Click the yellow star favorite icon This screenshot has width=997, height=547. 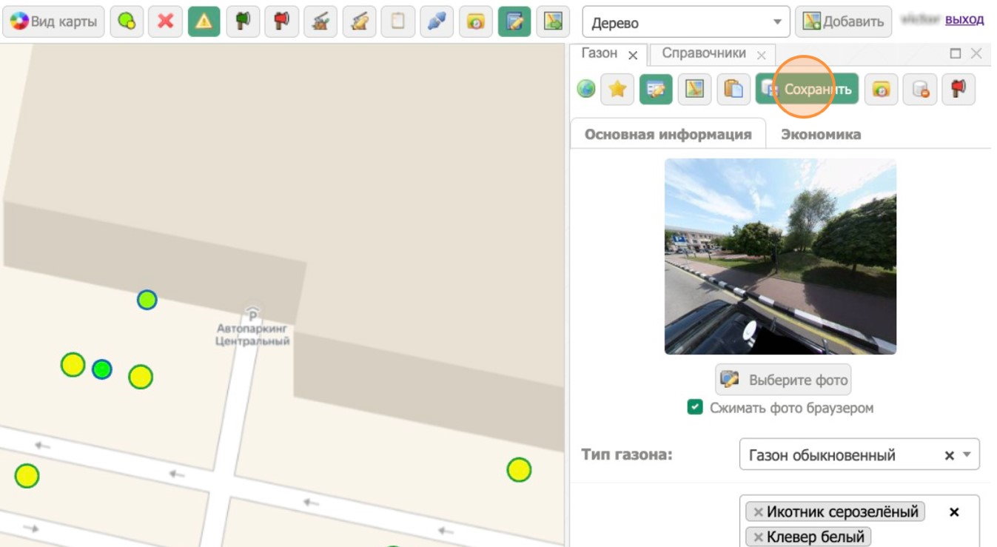[x=617, y=90]
